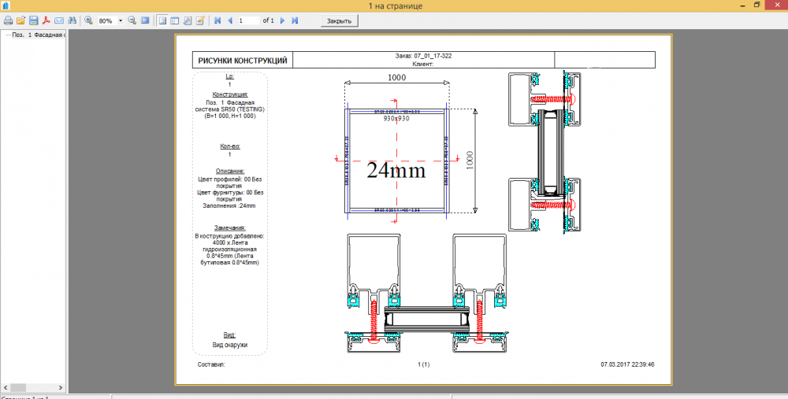
Task: Click right arrow of outline scrollbar
Action: pyautogui.click(x=61, y=388)
